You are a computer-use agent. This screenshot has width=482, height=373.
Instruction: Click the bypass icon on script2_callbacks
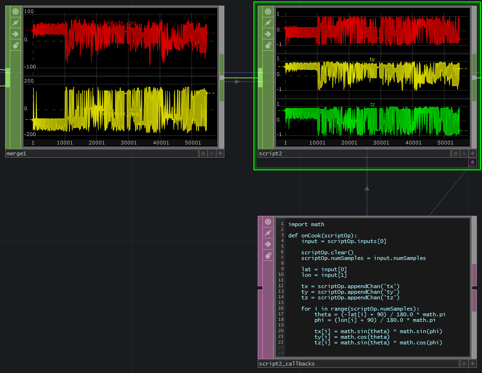268,233
